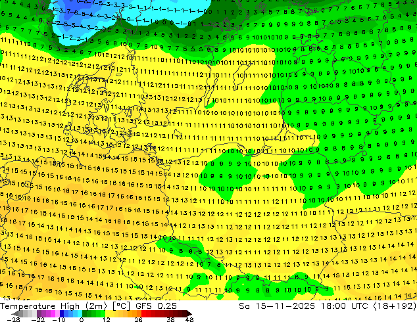This screenshot has width=417, height=322.
Task: Click the yellow legend color band
Action: point(107,313)
